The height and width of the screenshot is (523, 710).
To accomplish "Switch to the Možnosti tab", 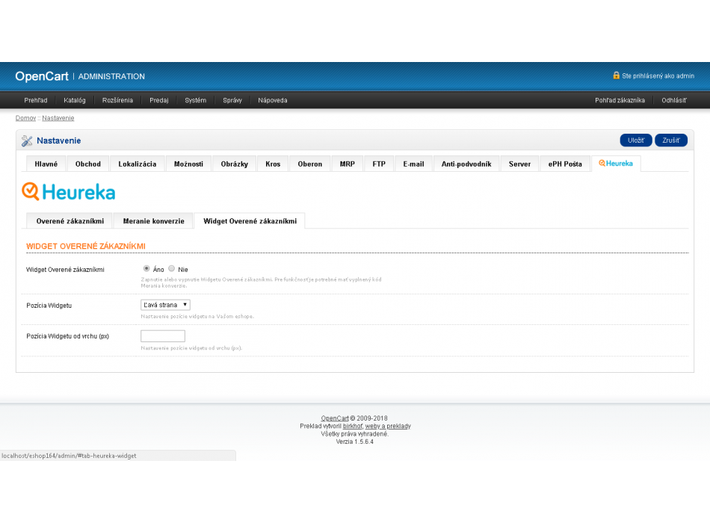I will (189, 164).
